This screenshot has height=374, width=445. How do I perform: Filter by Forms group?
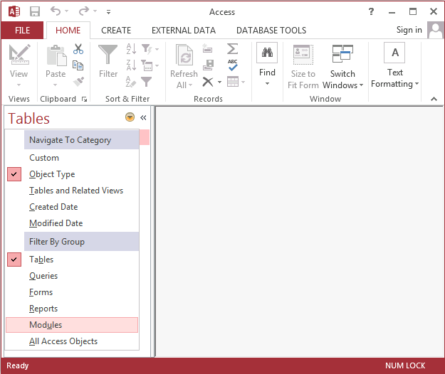coord(73,292)
